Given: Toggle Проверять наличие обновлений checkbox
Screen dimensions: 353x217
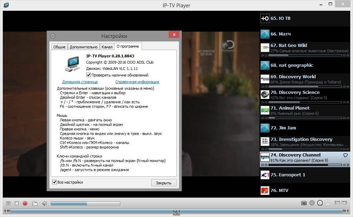Looking at the screenshot, I should tap(88, 75).
